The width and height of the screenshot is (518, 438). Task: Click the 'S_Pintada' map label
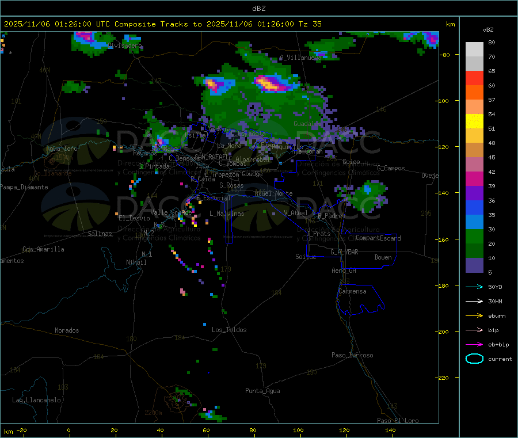click(x=154, y=166)
